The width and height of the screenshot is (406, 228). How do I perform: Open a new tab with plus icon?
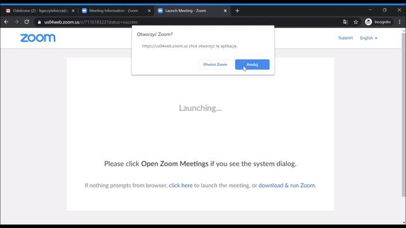[237, 11]
